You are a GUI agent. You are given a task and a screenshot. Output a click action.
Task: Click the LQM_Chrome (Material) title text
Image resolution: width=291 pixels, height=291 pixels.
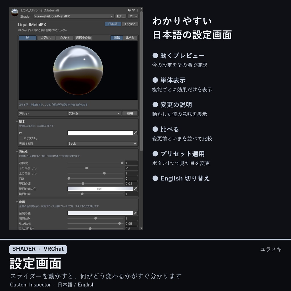pyautogui.click(x=40, y=10)
